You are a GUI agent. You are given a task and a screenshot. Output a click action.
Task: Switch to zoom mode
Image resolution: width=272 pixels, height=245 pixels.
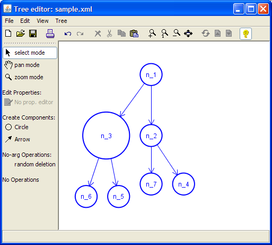(24, 77)
